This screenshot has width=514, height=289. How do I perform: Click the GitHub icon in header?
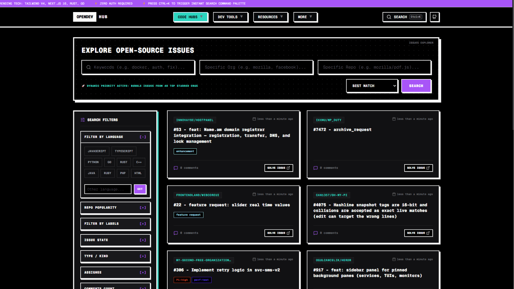coord(435,17)
